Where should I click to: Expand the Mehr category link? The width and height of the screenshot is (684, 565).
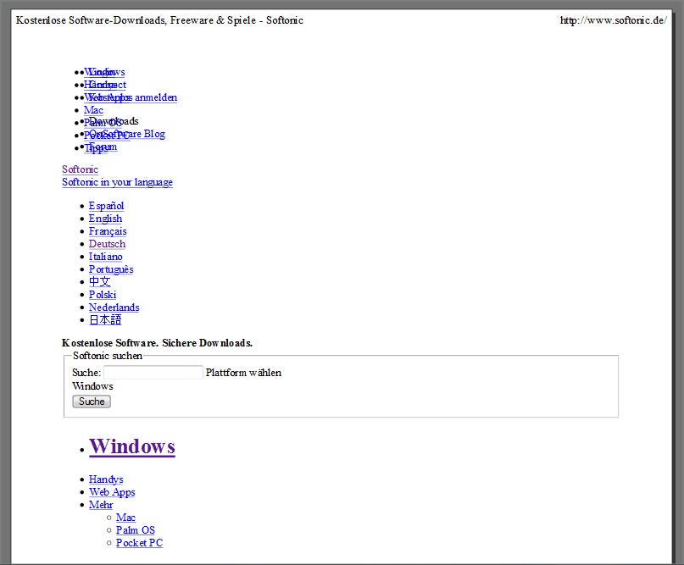(x=101, y=505)
